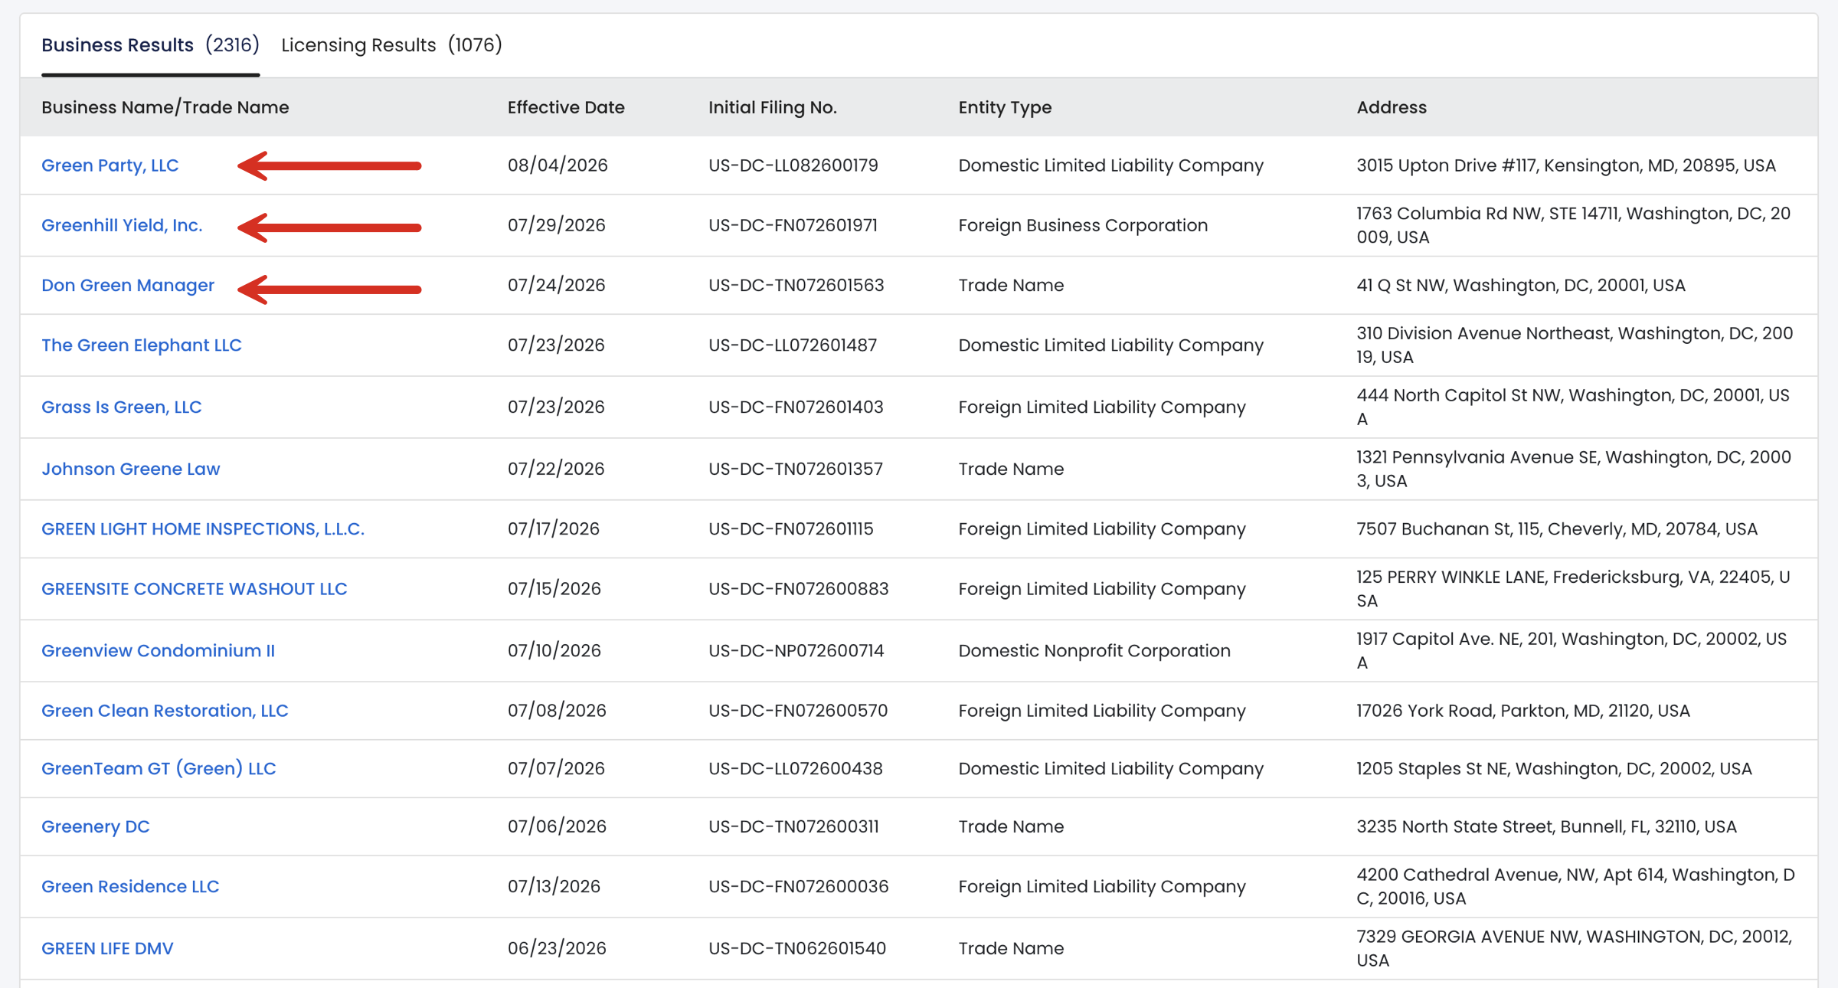Select the Greenview Condominium II link

[159, 651]
